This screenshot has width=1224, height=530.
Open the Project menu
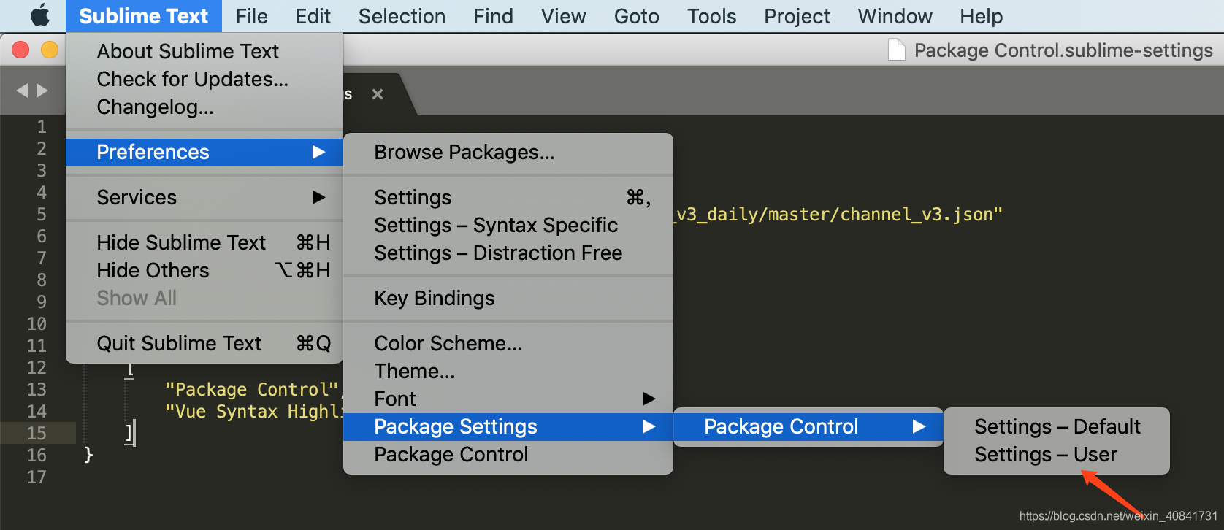797,16
